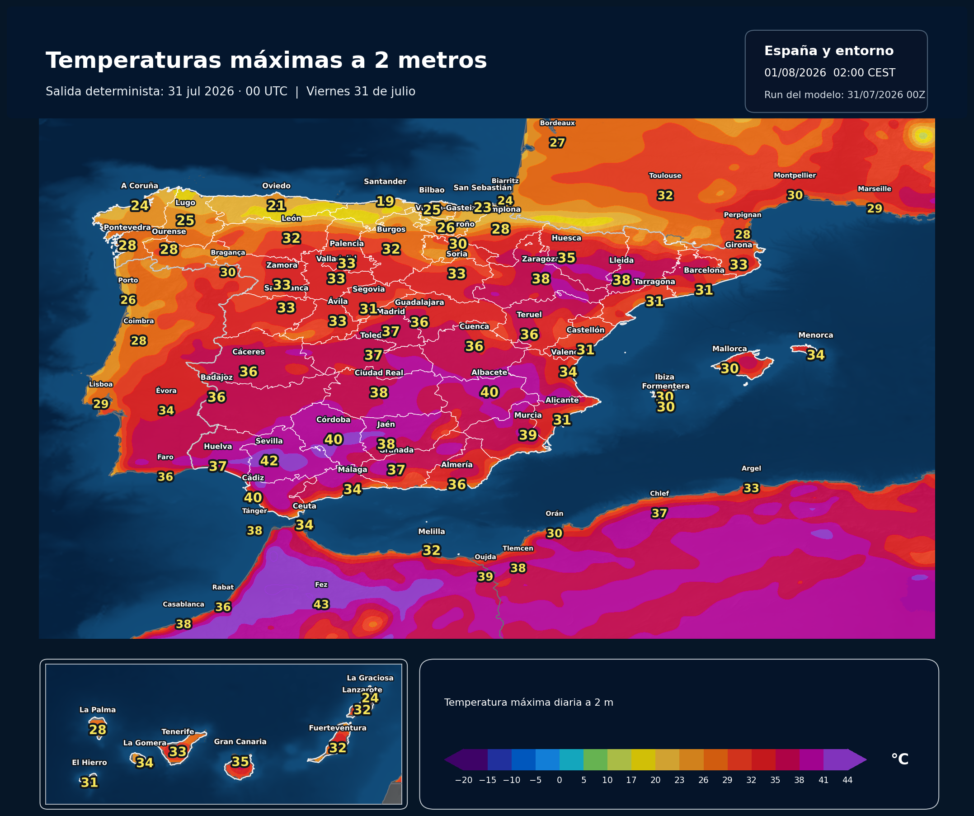Click the 'Tenerife' label in the Canary inset
The width and height of the screenshot is (974, 816).
[x=178, y=731]
